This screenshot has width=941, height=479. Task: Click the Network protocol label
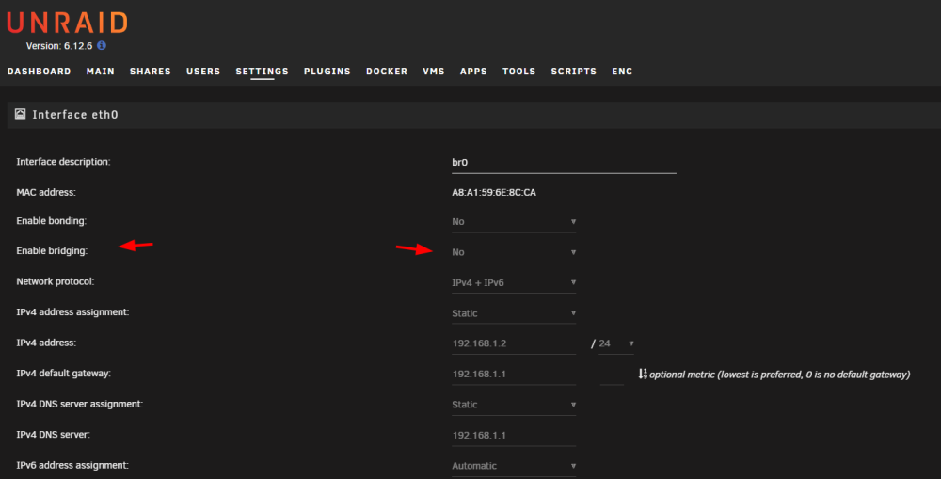pyautogui.click(x=56, y=281)
